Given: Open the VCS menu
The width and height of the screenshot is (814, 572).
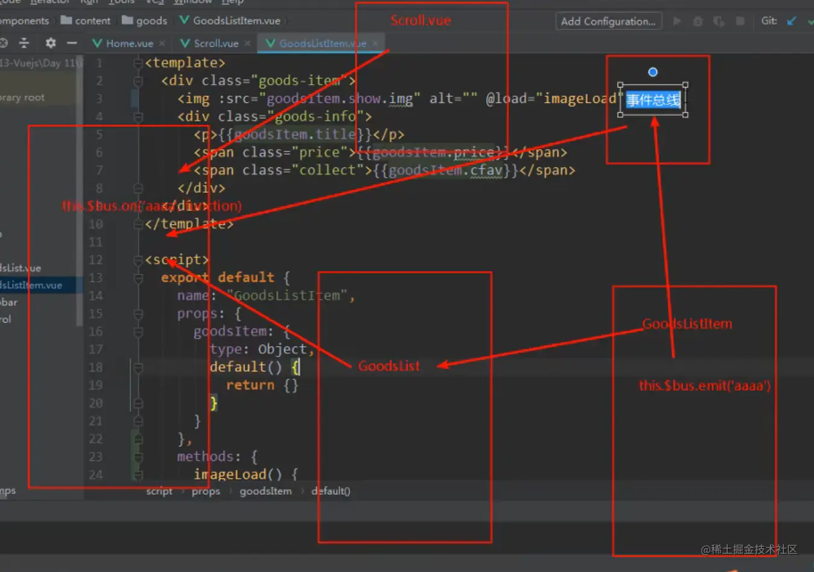Looking at the screenshot, I should 154,2.
